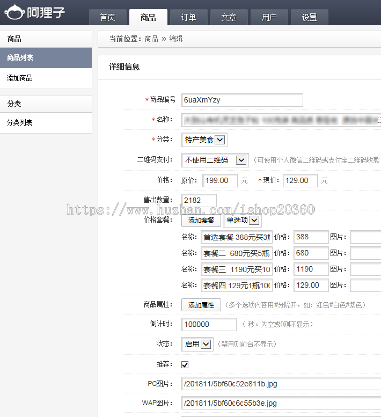381x417 pixels.
Task: Click the 图片 field in the 套餐三 row
Action: click(365, 269)
